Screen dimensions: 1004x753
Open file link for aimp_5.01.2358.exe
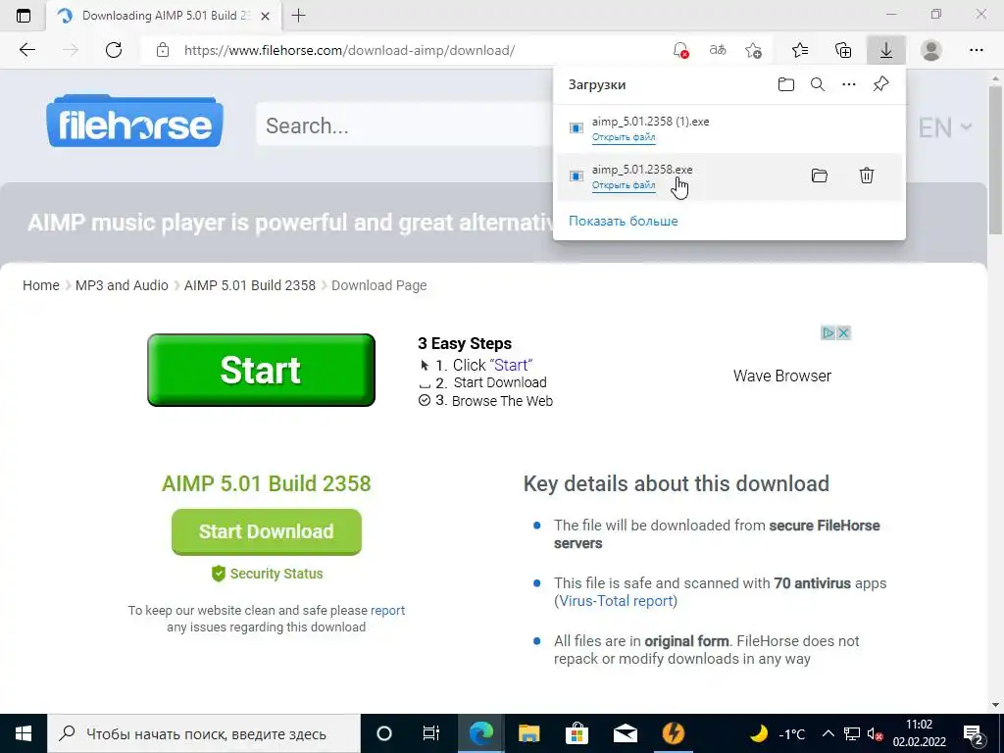tap(623, 185)
